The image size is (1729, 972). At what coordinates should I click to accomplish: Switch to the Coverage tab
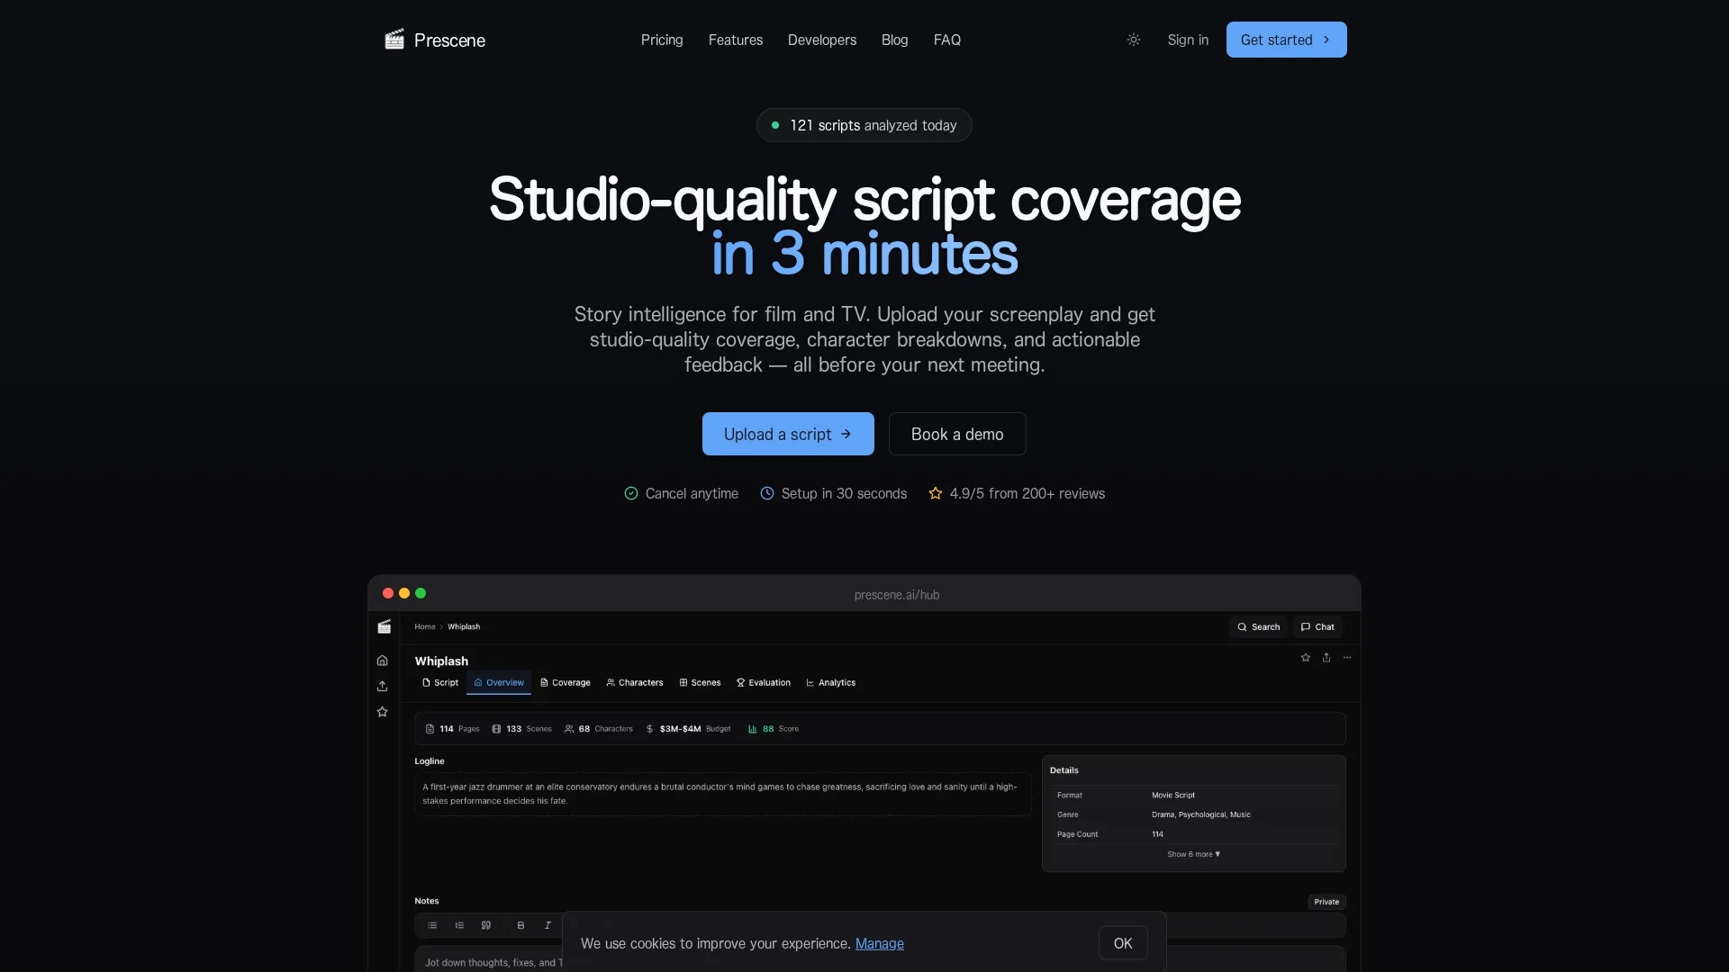coord(566,683)
